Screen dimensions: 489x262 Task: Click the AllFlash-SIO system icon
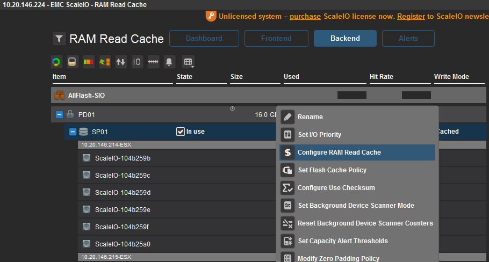[59, 96]
